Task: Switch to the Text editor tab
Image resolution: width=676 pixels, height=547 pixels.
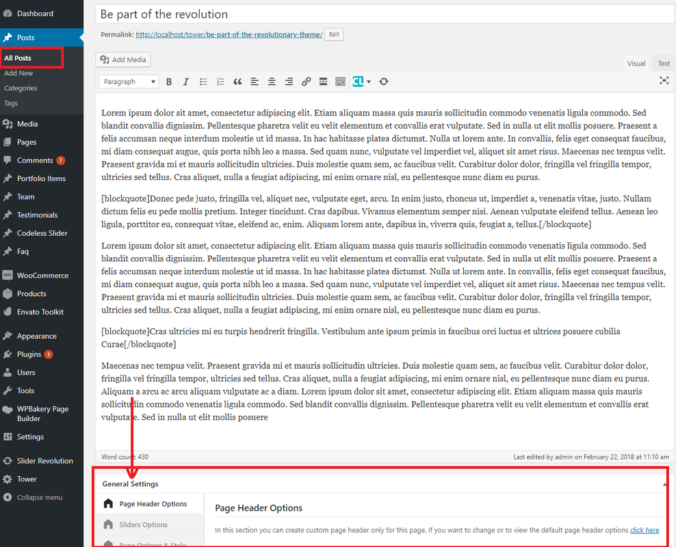Action: (x=664, y=64)
